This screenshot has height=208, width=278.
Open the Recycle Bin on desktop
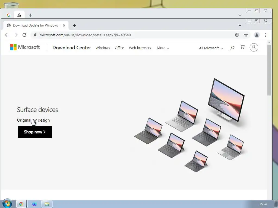pos(11,5)
